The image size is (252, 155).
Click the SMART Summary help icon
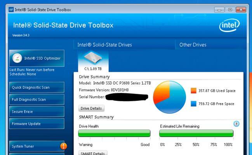(236, 124)
